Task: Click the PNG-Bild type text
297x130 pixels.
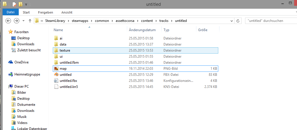Action: pos(170,69)
